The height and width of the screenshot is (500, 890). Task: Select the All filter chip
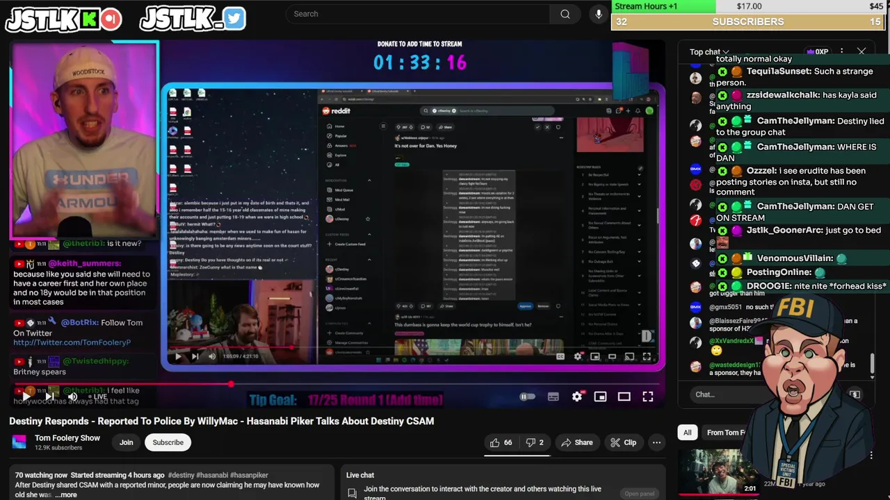[x=687, y=433]
